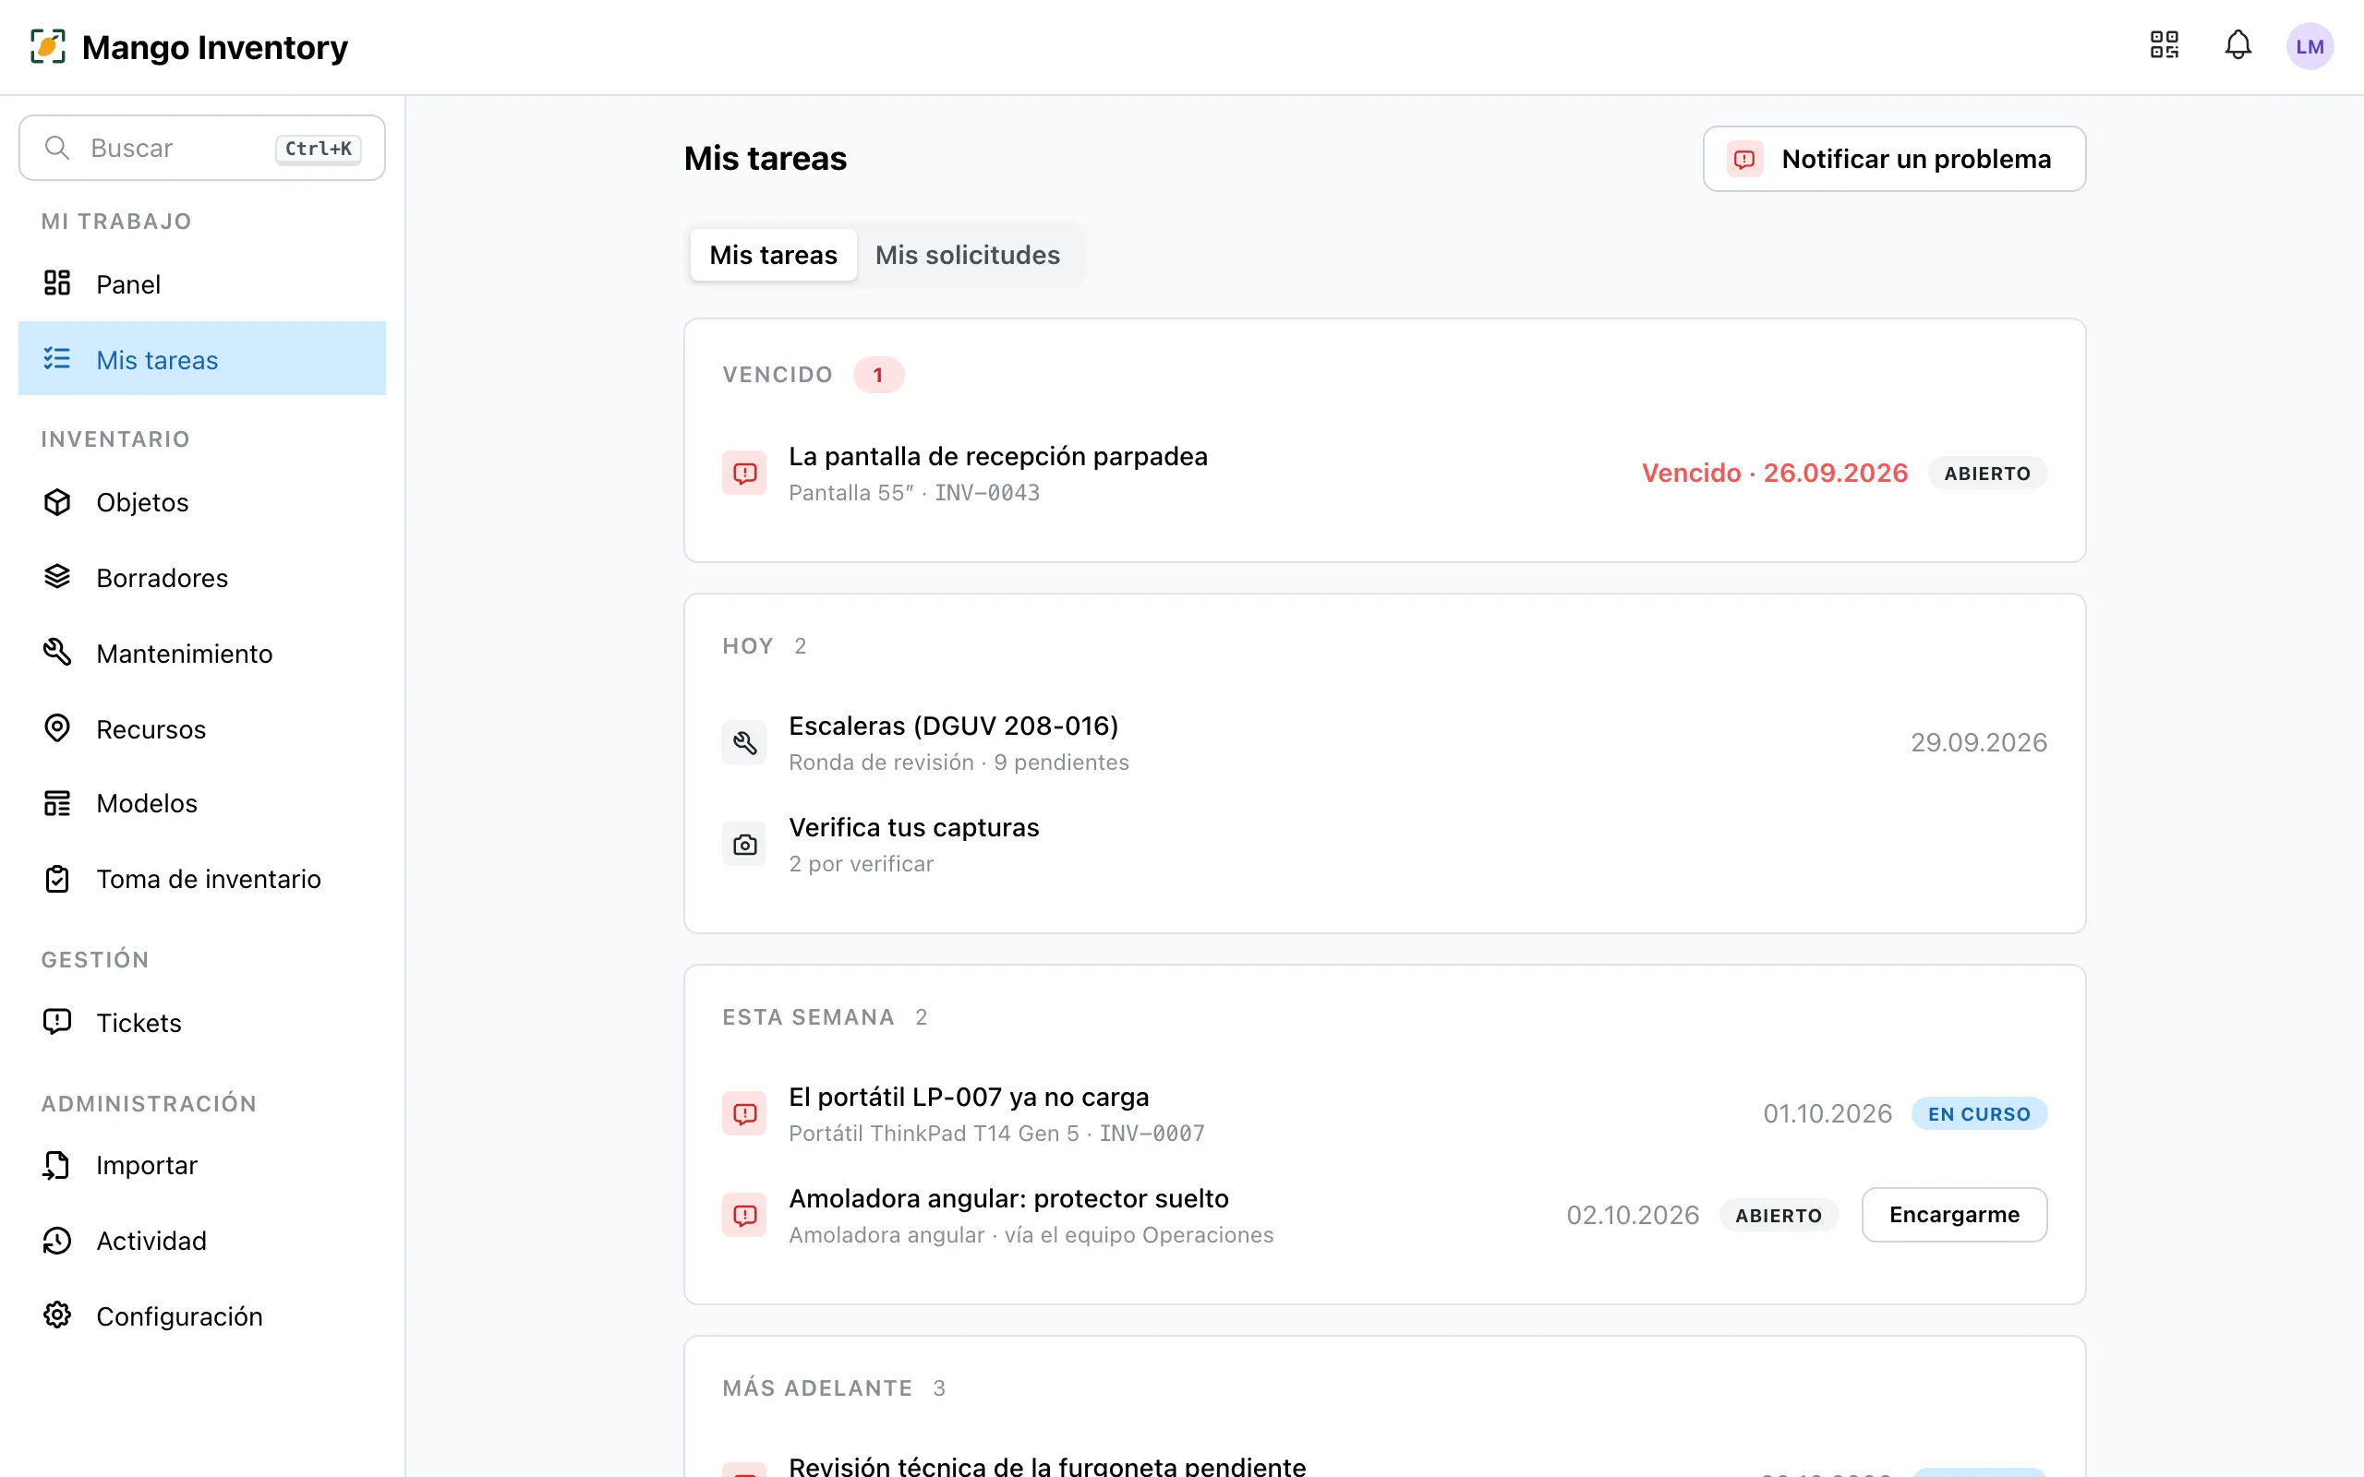Click the Notificar un problema button
Image resolution: width=2364 pixels, height=1477 pixels.
click(1894, 159)
